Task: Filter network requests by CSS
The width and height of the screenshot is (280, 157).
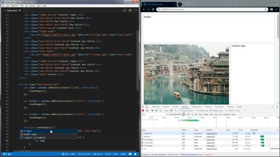Action: [196, 114]
